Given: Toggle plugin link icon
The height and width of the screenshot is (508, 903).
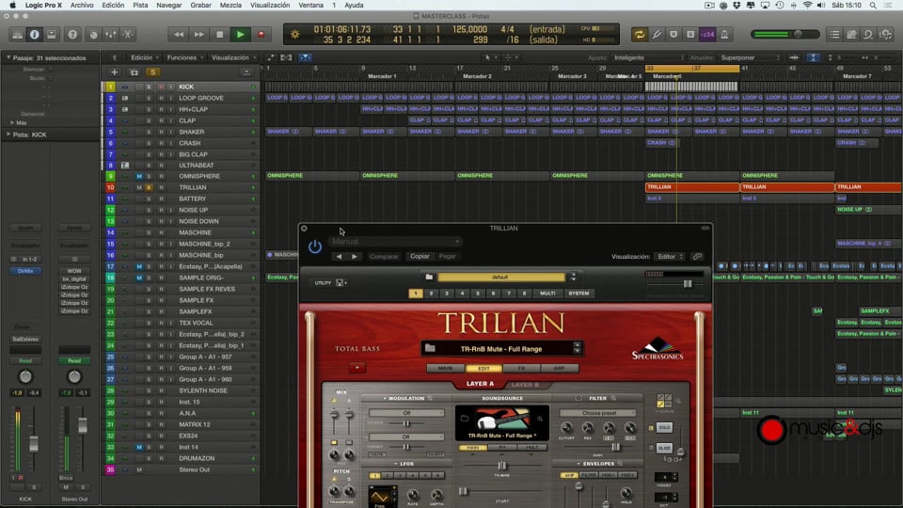Looking at the screenshot, I should pyautogui.click(x=697, y=256).
